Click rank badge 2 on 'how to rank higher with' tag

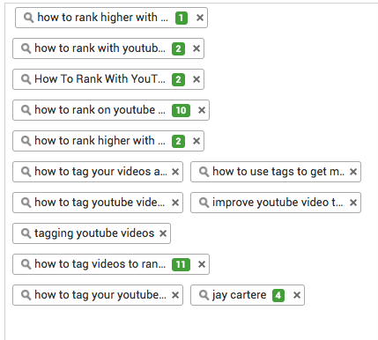(178, 142)
